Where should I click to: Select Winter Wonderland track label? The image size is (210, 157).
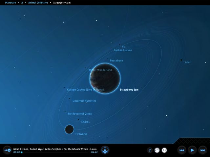[100, 70]
